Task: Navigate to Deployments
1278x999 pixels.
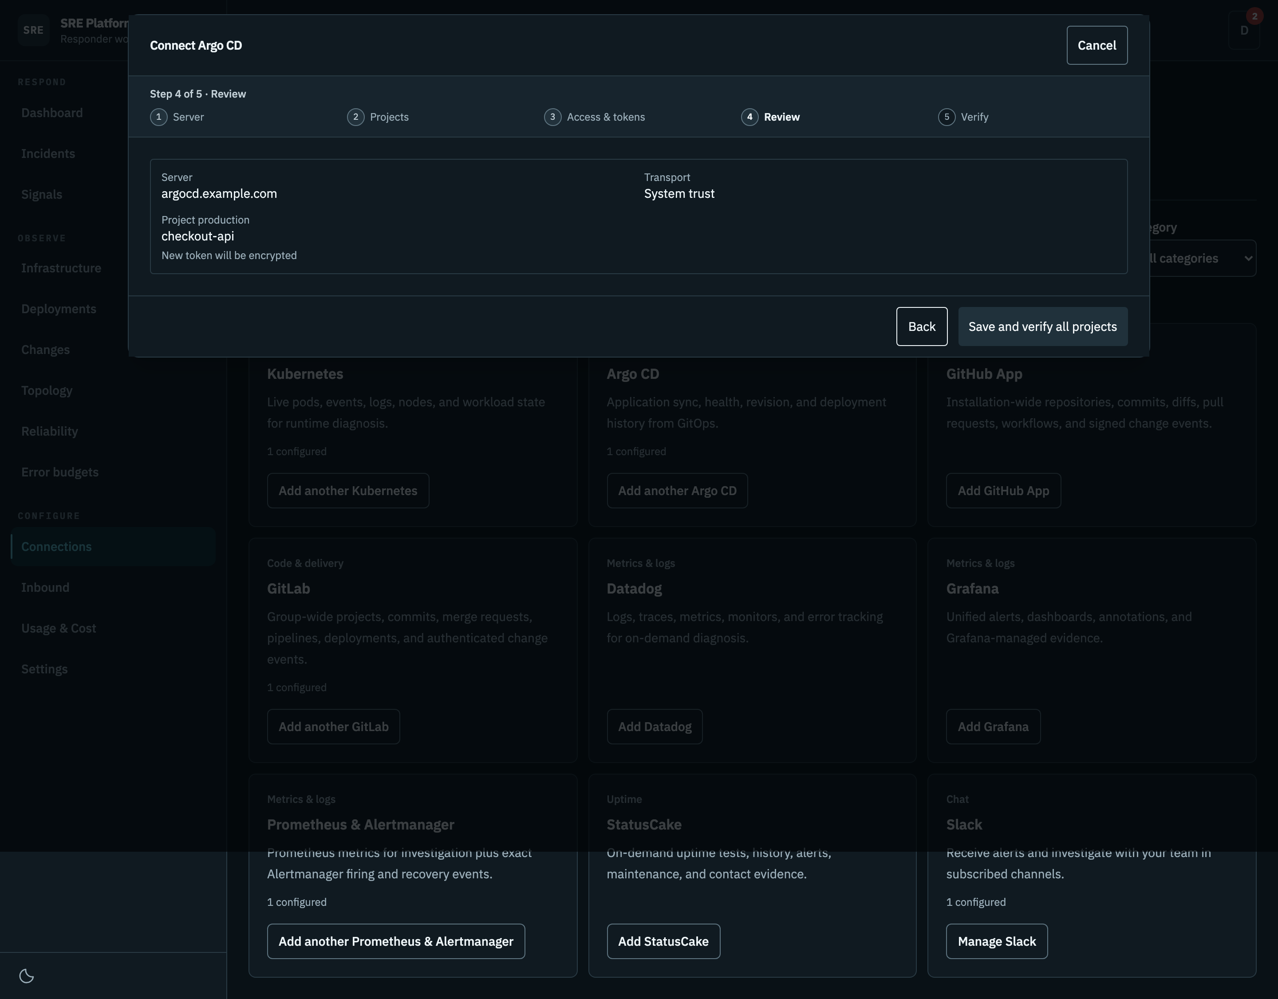Action: pos(113,309)
